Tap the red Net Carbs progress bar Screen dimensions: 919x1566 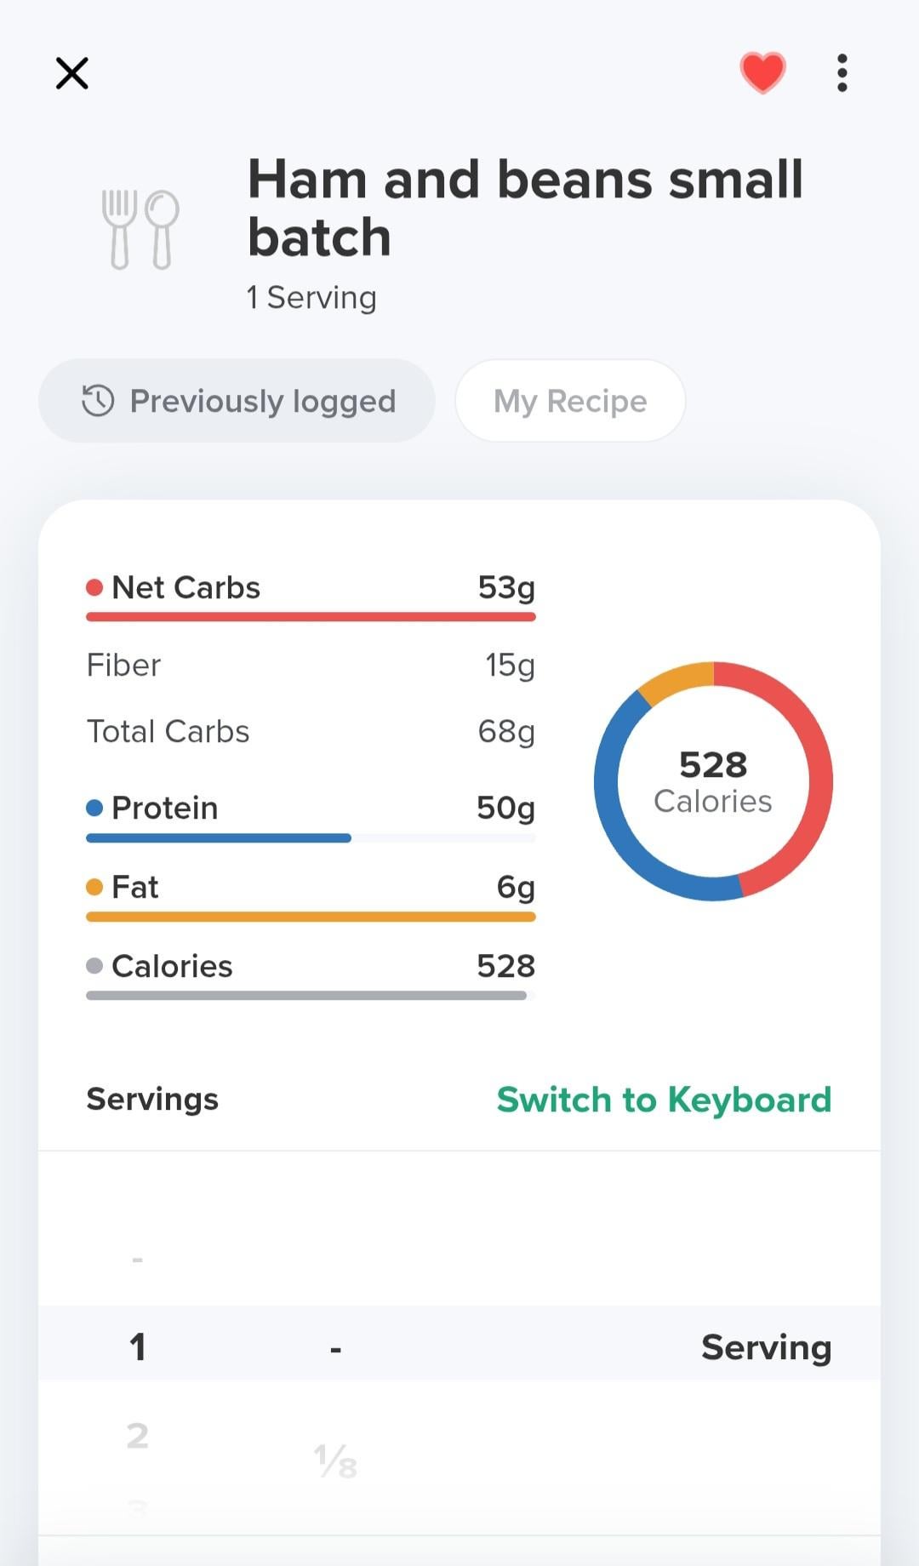[x=311, y=617]
